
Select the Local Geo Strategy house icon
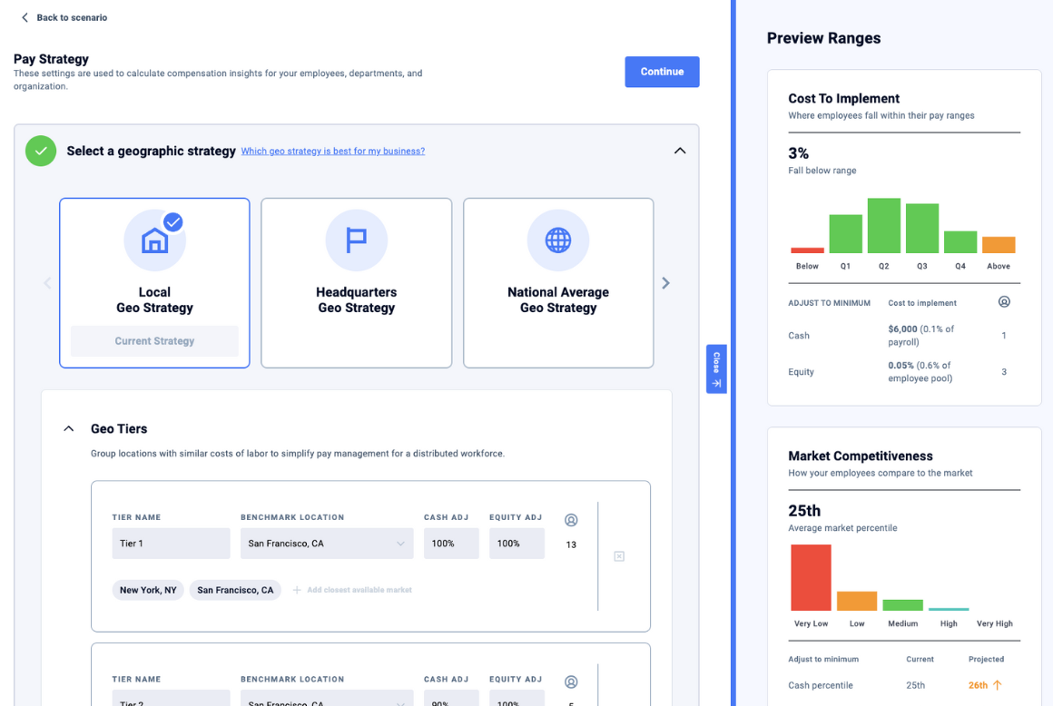tap(154, 240)
